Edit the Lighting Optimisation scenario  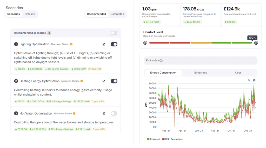104,44
